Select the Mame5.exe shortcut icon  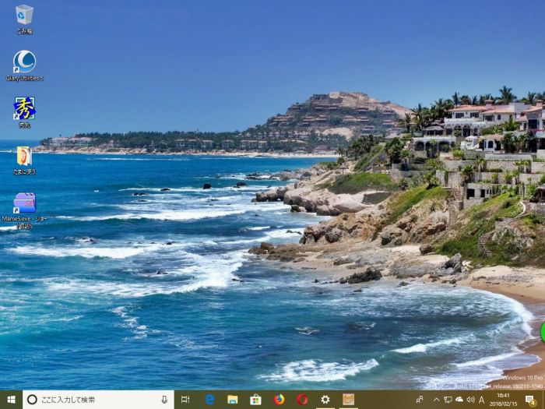(24, 204)
